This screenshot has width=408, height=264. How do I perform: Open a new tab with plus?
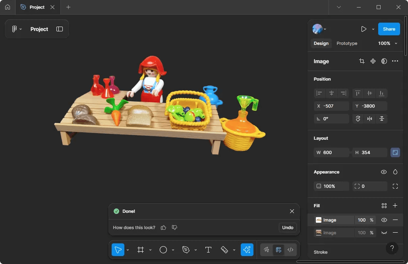pyautogui.click(x=68, y=7)
